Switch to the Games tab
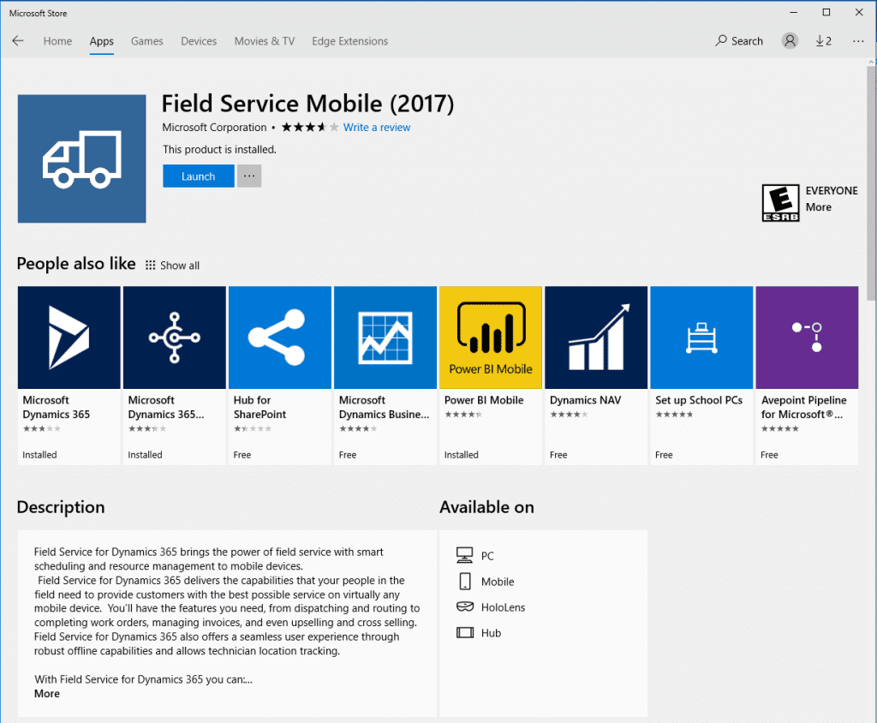The width and height of the screenshot is (877, 723). pos(146,41)
